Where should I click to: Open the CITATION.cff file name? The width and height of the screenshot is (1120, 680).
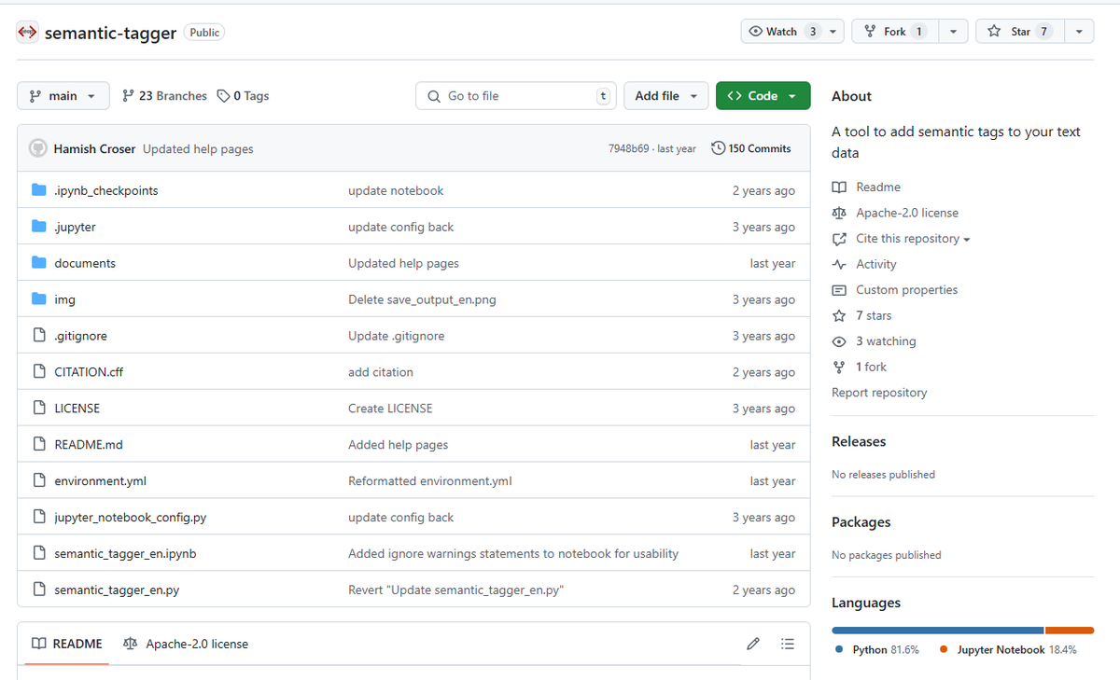(89, 371)
